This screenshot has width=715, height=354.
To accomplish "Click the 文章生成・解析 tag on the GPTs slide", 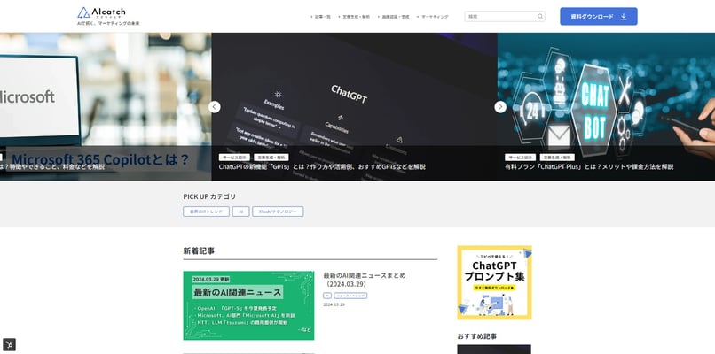I will pyautogui.click(x=271, y=158).
